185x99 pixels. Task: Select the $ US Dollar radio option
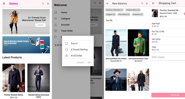(67, 55)
